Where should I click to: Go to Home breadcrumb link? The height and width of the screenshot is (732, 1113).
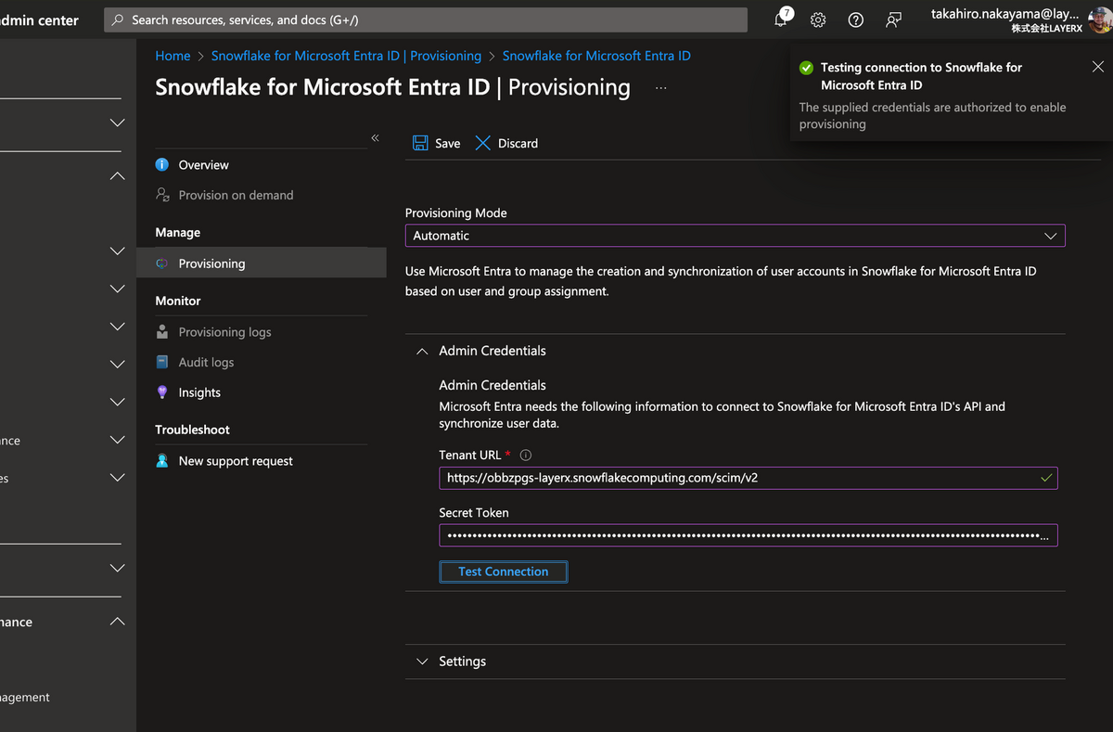click(x=173, y=56)
